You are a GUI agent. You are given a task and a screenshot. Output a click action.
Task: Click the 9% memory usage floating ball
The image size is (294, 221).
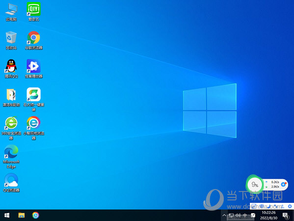(255, 185)
